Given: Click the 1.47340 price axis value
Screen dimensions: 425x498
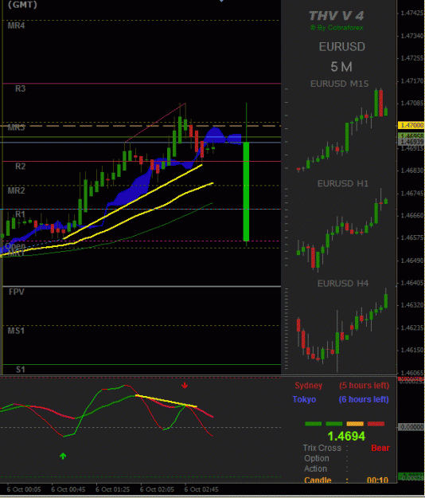Looking at the screenshot, I should pyautogui.click(x=412, y=36).
